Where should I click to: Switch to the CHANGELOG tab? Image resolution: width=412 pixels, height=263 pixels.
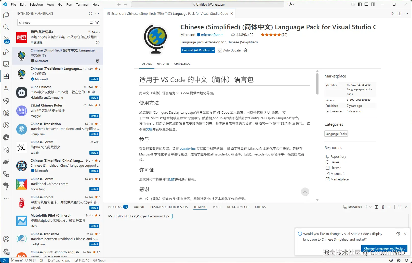182,64
